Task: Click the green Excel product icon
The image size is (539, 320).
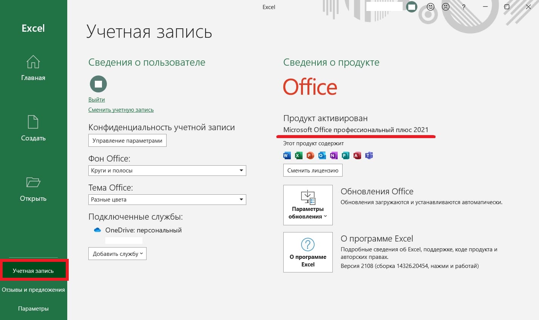Action: pos(298,155)
